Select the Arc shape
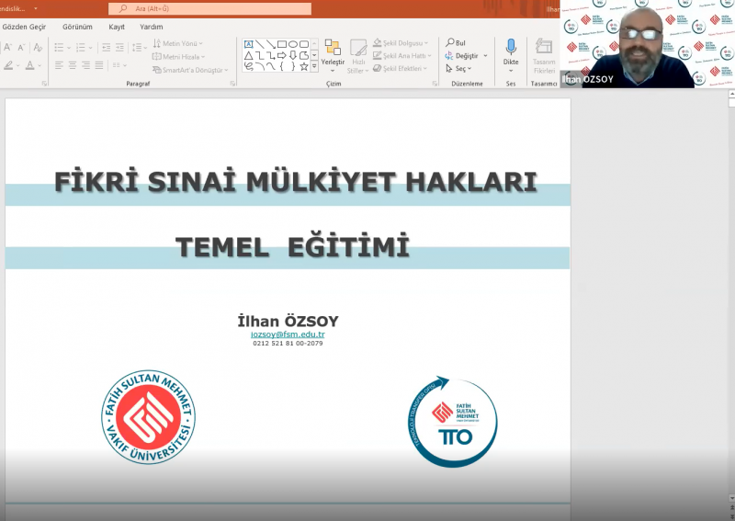This screenshot has height=521, width=735. coord(260,66)
